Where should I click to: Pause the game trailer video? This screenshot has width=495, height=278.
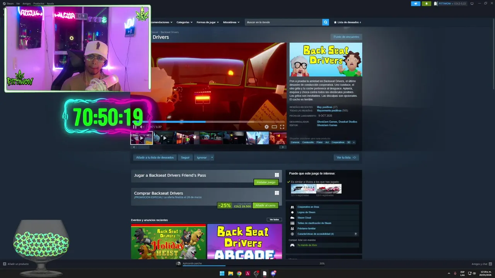click(x=135, y=127)
